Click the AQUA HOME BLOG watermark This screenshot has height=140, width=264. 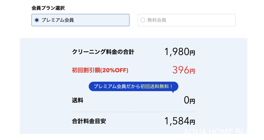(215, 132)
